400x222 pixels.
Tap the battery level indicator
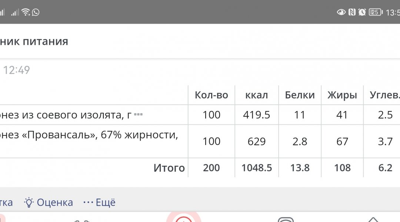pos(376,12)
